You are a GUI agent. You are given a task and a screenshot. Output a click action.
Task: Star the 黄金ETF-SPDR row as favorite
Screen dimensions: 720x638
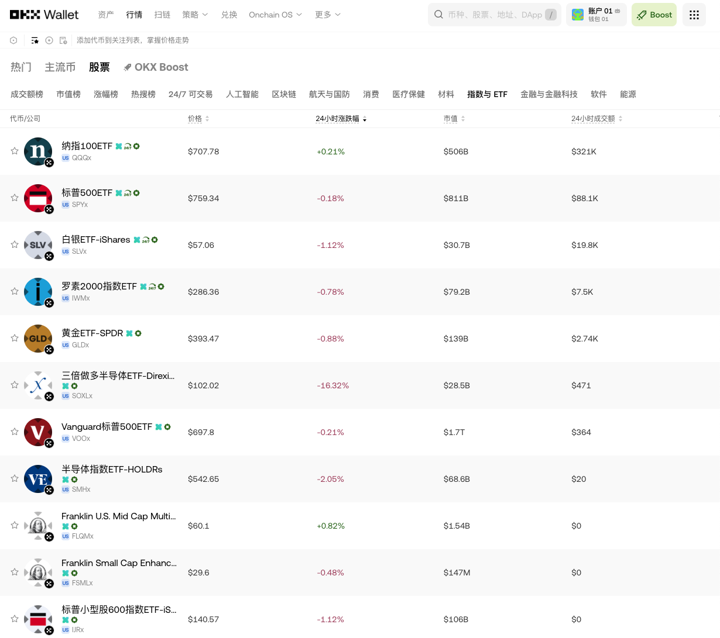tap(15, 338)
